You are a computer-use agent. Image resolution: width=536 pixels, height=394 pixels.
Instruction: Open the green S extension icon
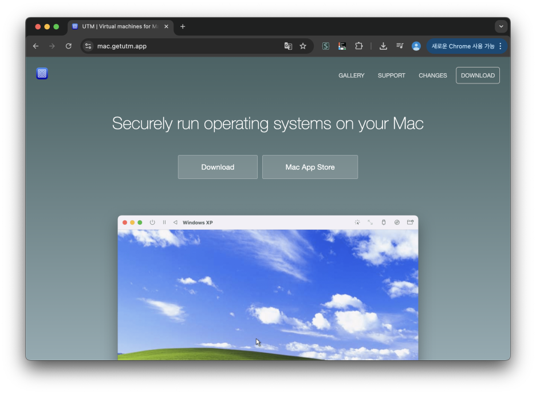[x=326, y=46]
